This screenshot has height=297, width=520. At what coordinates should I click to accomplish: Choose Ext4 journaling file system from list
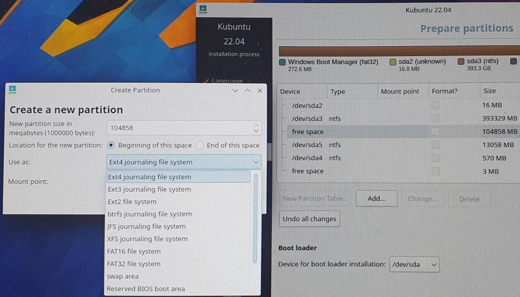click(x=178, y=177)
